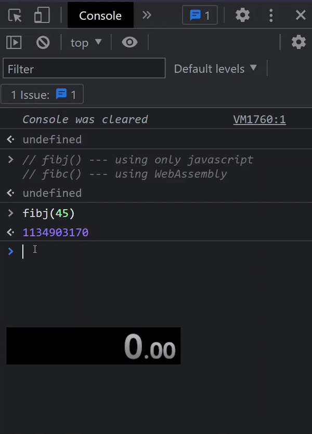
Task: Toggle the device toolbar icon
Action: [x=42, y=15]
